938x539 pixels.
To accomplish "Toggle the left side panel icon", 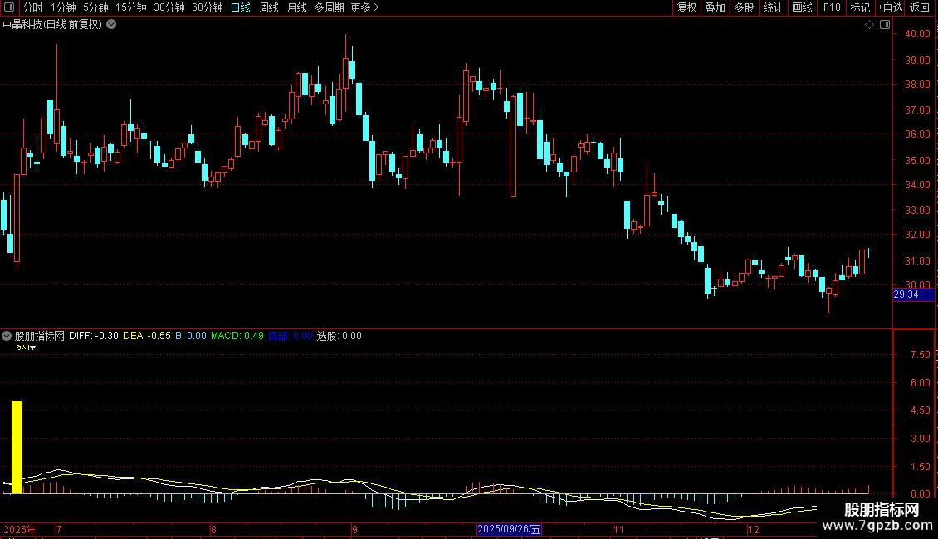I will pyautogui.click(x=9, y=7).
